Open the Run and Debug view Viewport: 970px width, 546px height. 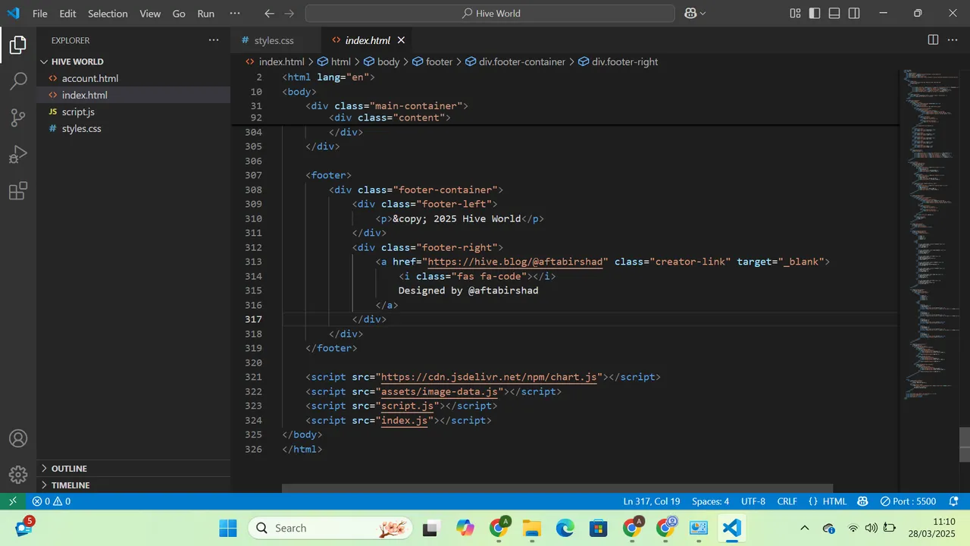(18, 154)
